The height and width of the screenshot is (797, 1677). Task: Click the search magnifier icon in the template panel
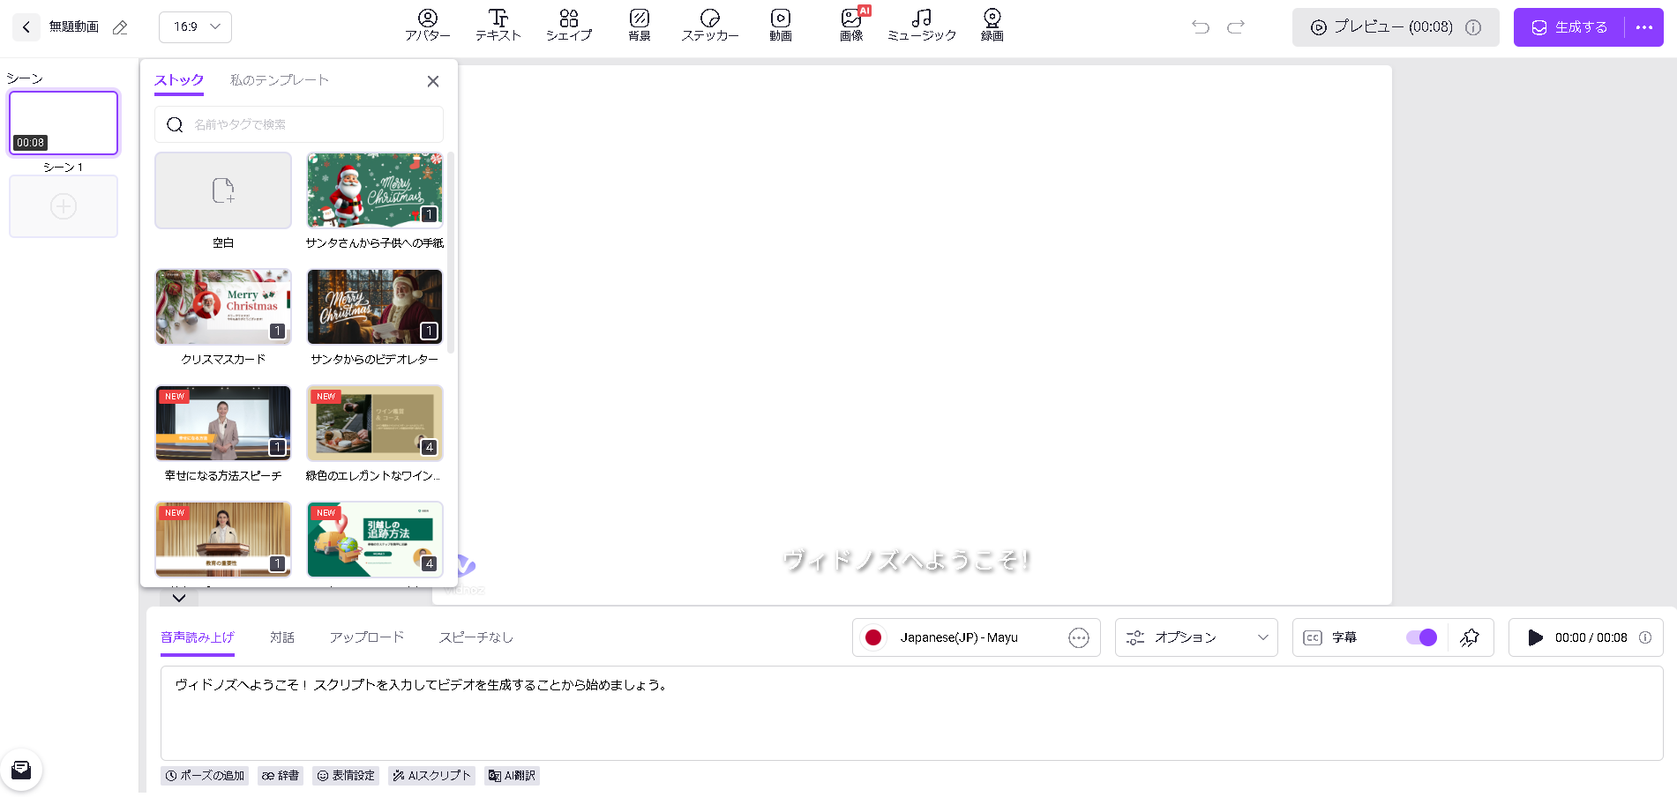[x=175, y=125]
